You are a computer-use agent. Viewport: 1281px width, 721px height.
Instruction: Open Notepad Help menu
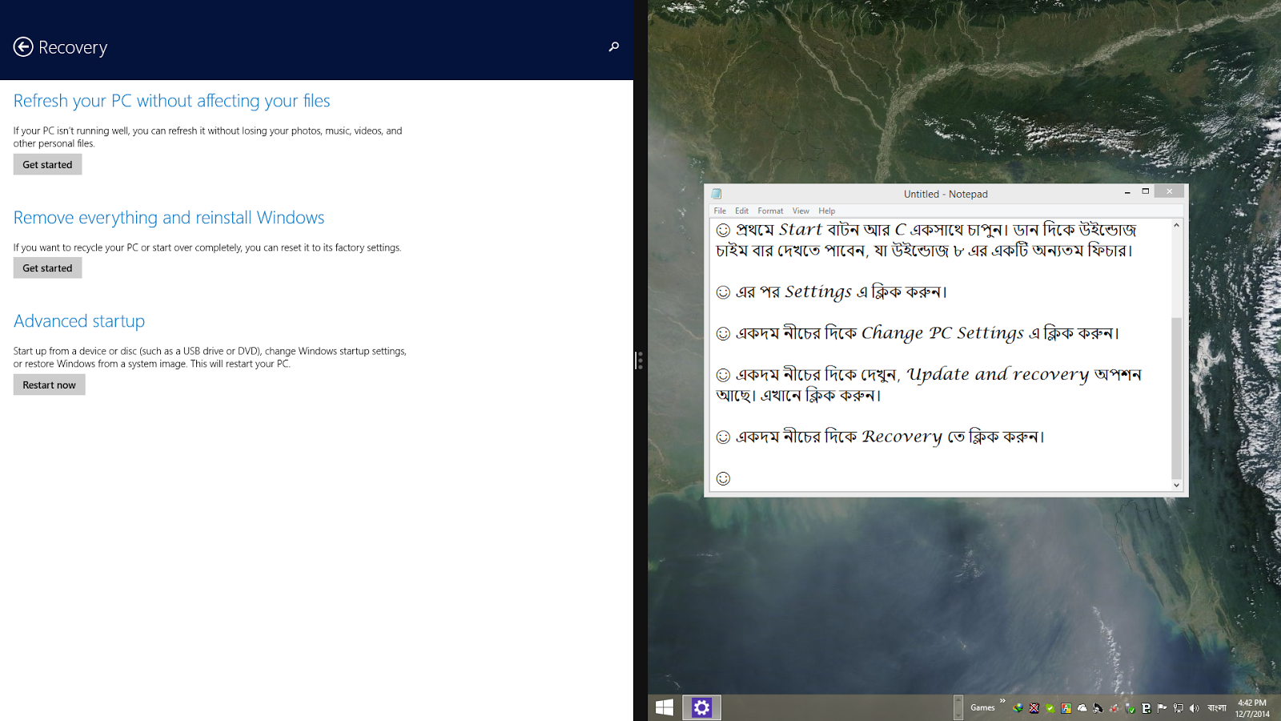827,211
